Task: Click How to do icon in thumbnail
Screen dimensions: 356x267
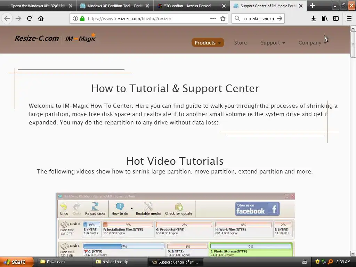Action: point(120,209)
